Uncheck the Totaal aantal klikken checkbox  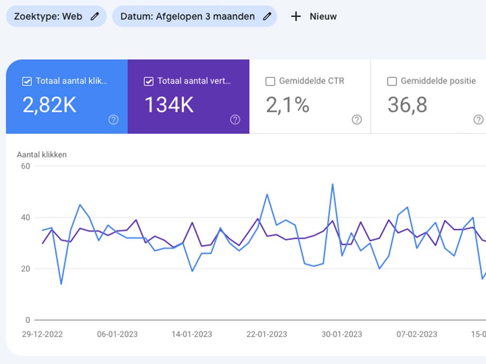[x=27, y=82]
